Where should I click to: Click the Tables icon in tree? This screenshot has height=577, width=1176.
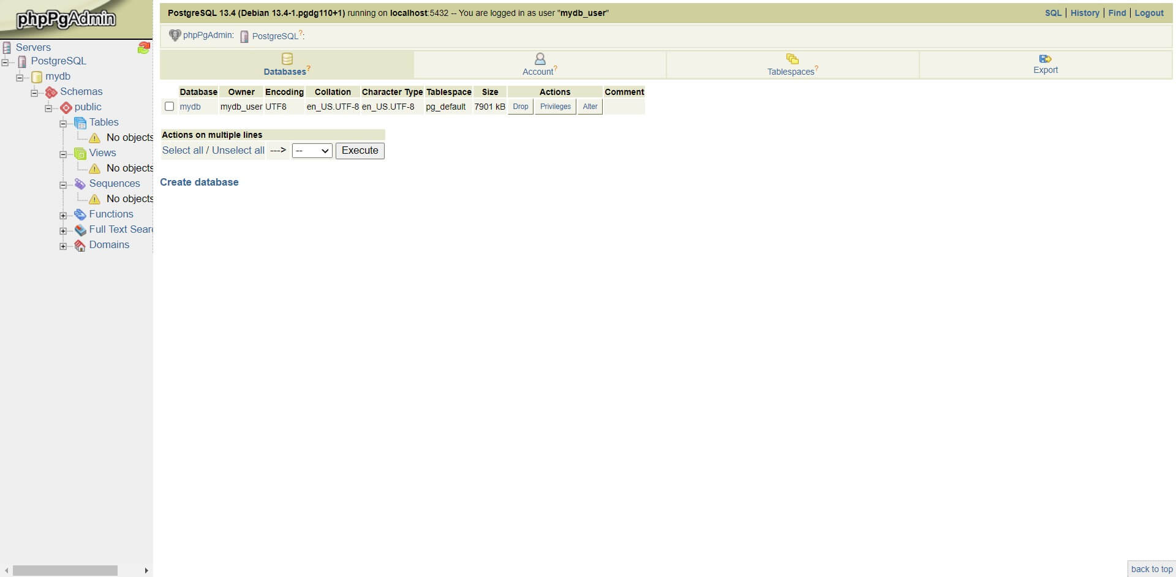coord(80,123)
